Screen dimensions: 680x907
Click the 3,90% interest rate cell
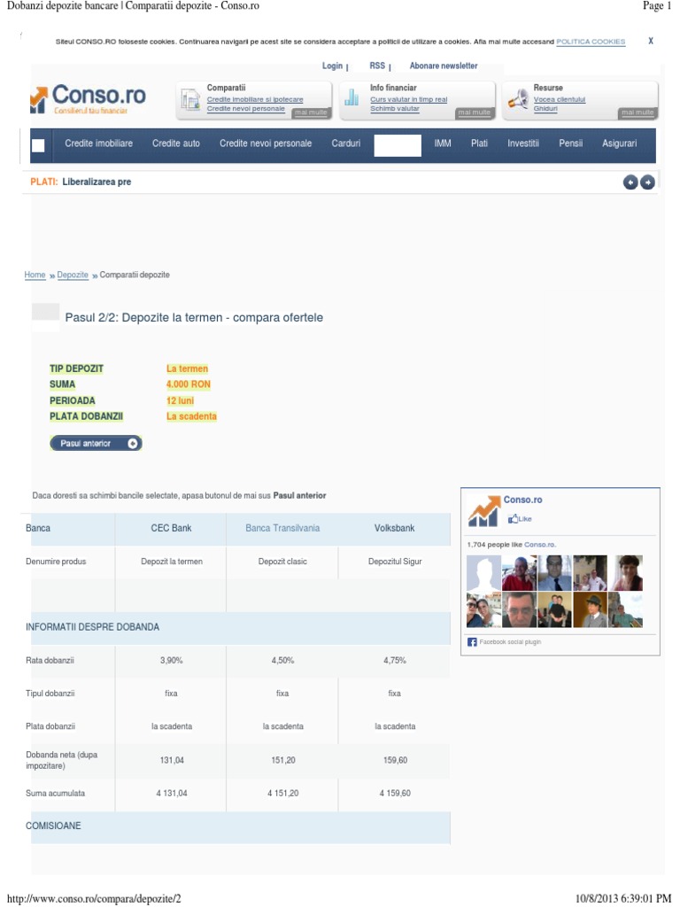click(x=171, y=661)
